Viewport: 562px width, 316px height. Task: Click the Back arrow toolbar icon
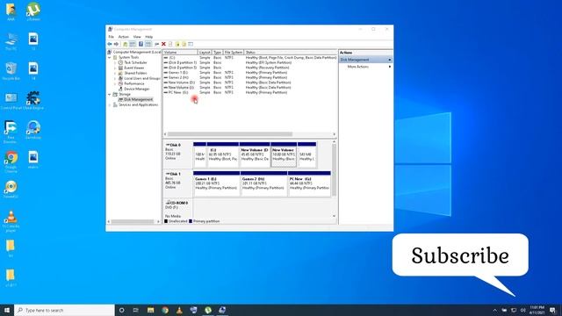pos(110,44)
